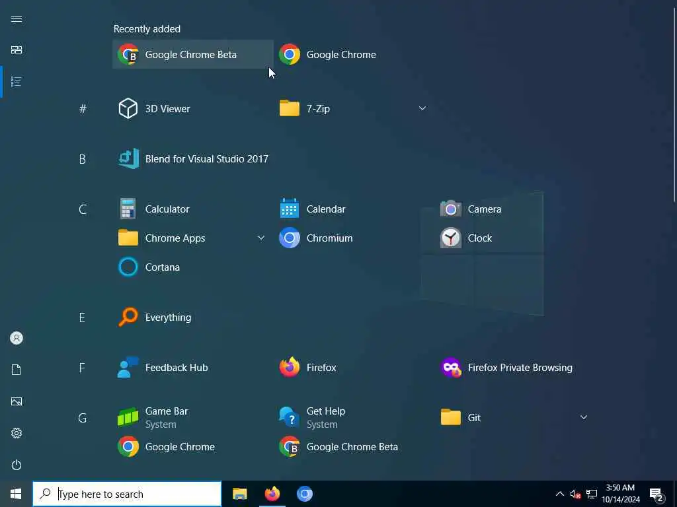677x507 pixels.
Task: Open Chromium from the taskbar
Action: (304, 494)
